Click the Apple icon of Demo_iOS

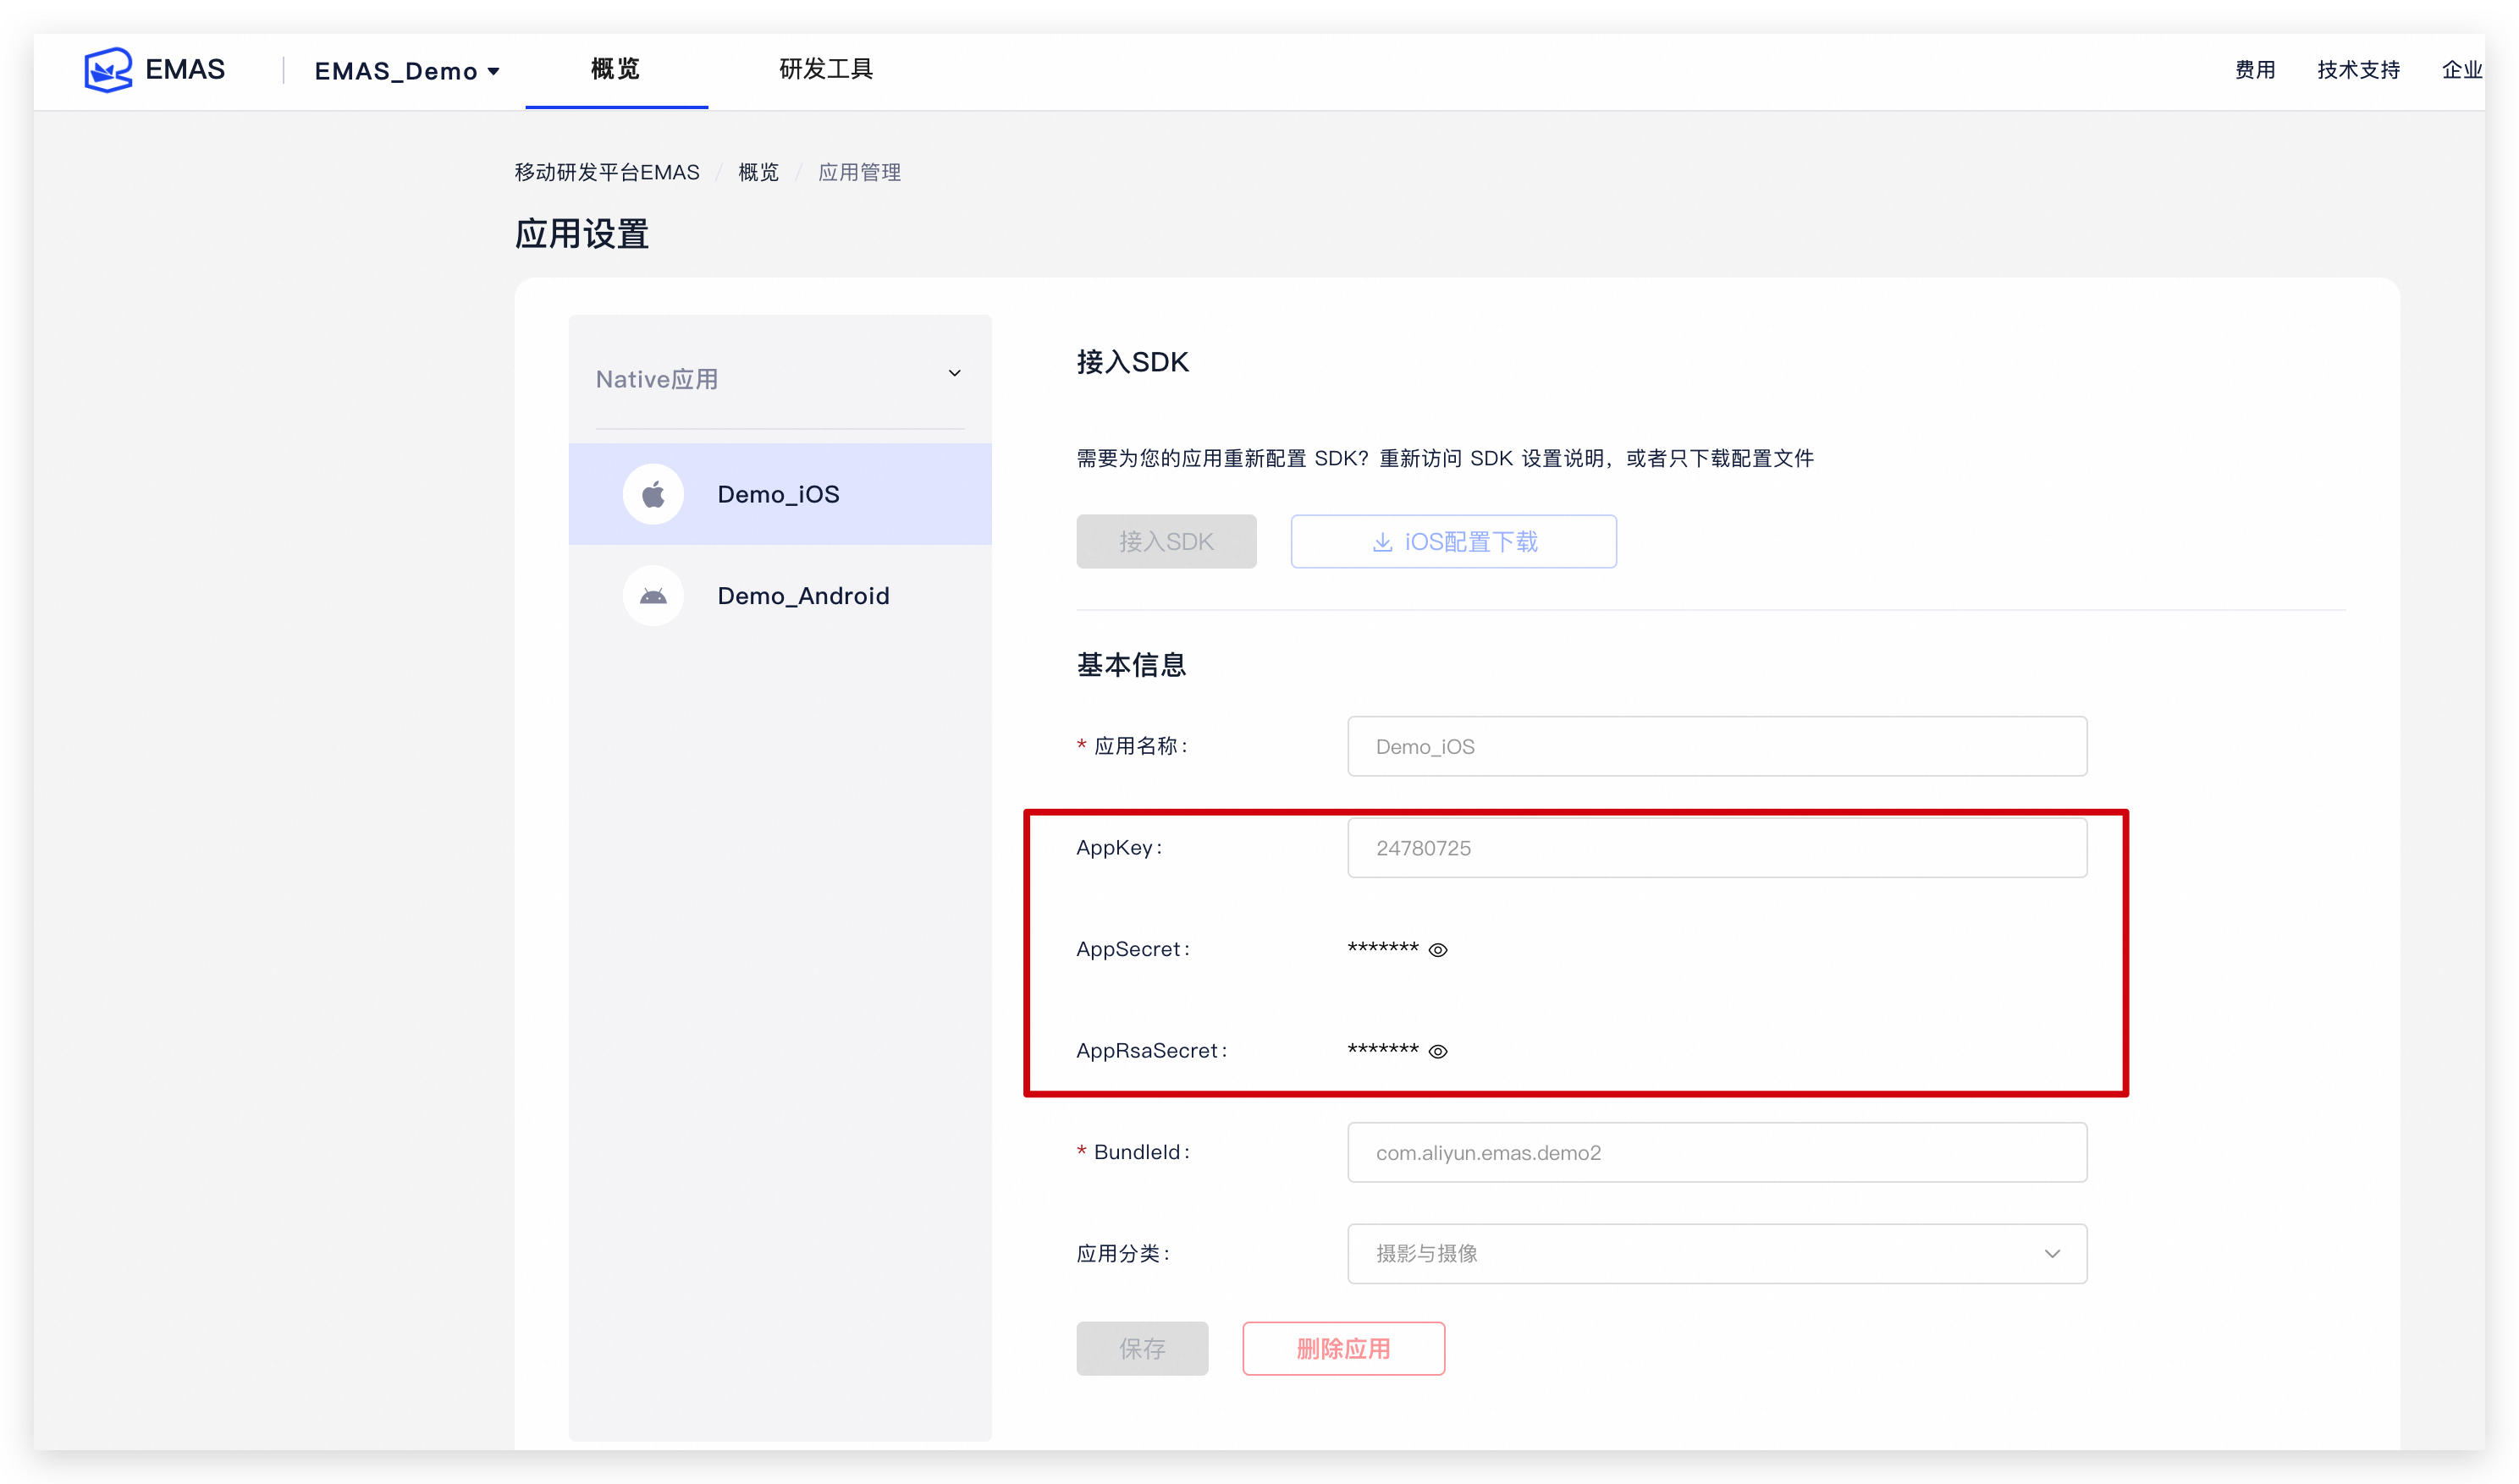pos(653,494)
